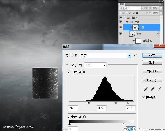Click the 自动 auto button

[x=152, y=71]
